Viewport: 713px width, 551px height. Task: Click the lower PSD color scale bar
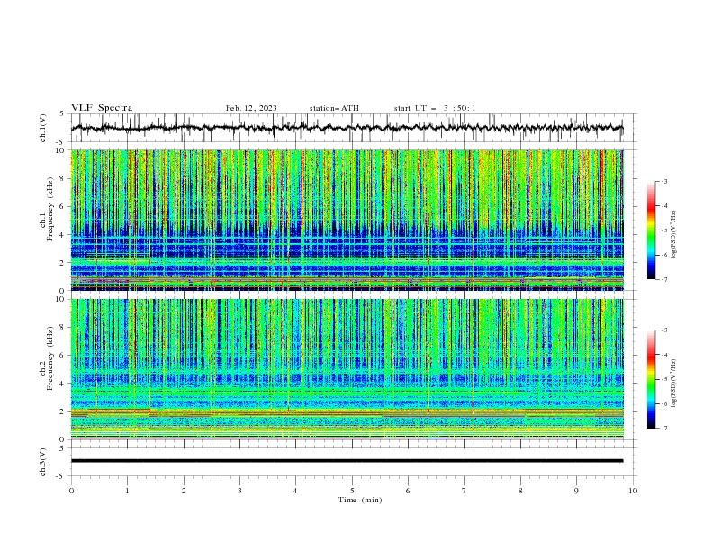click(652, 379)
